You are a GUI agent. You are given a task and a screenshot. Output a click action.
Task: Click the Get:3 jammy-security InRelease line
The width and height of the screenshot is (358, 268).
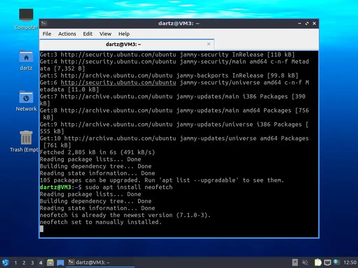[x=167, y=54]
